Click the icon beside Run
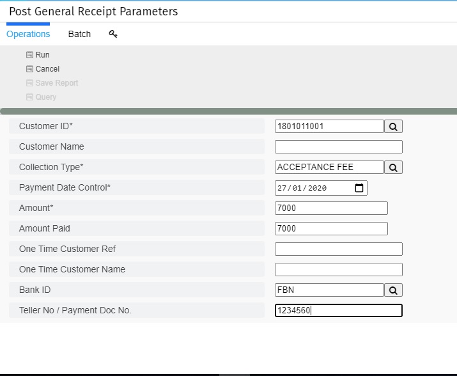Screen dimensions: 457x376 tap(29, 55)
